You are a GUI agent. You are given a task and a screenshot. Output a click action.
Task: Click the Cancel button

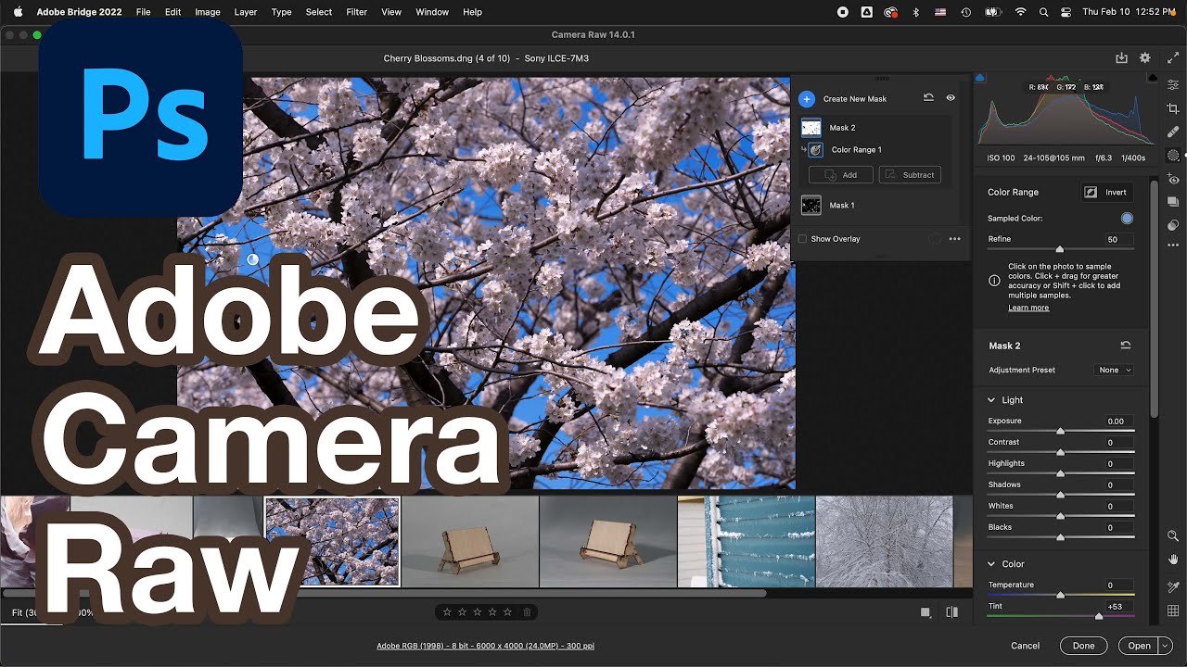pos(1025,646)
